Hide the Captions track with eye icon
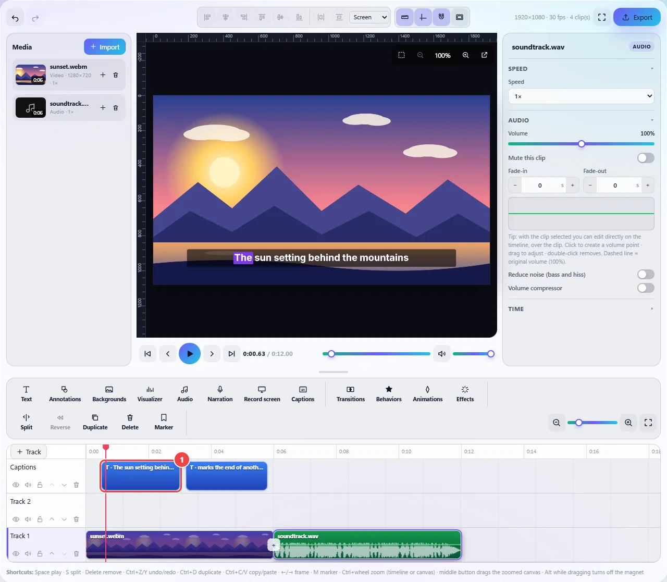This screenshot has height=582, width=667. [x=16, y=485]
